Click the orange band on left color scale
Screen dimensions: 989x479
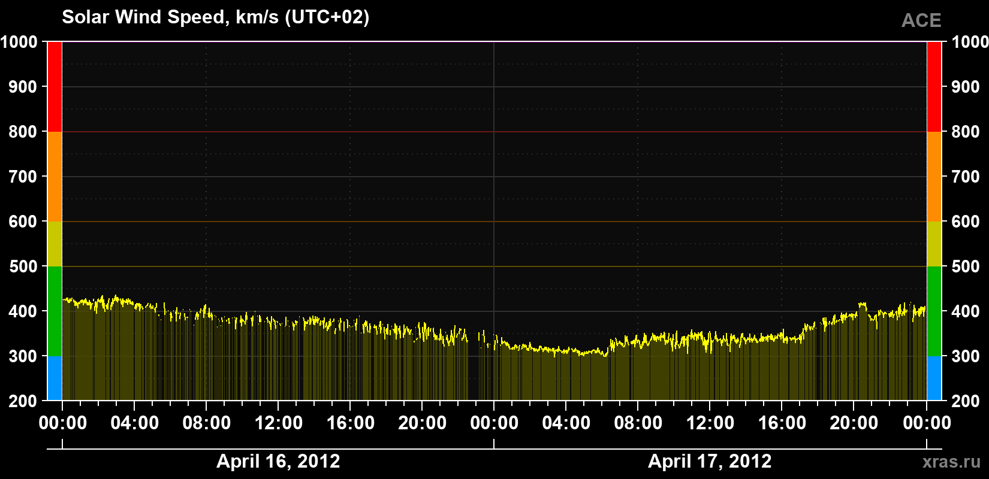55,177
